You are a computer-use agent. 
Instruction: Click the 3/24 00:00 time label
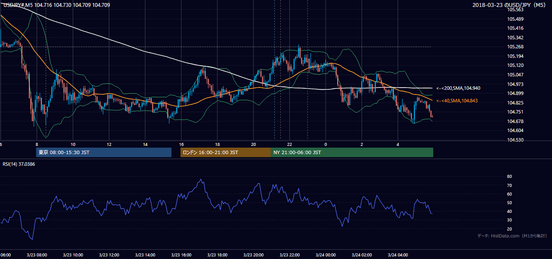pyautogui.click(x=326, y=255)
